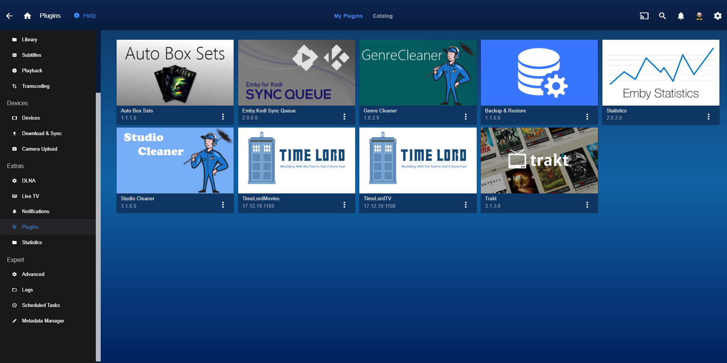Open Transcoding settings in sidebar
727x363 pixels.
48,86
